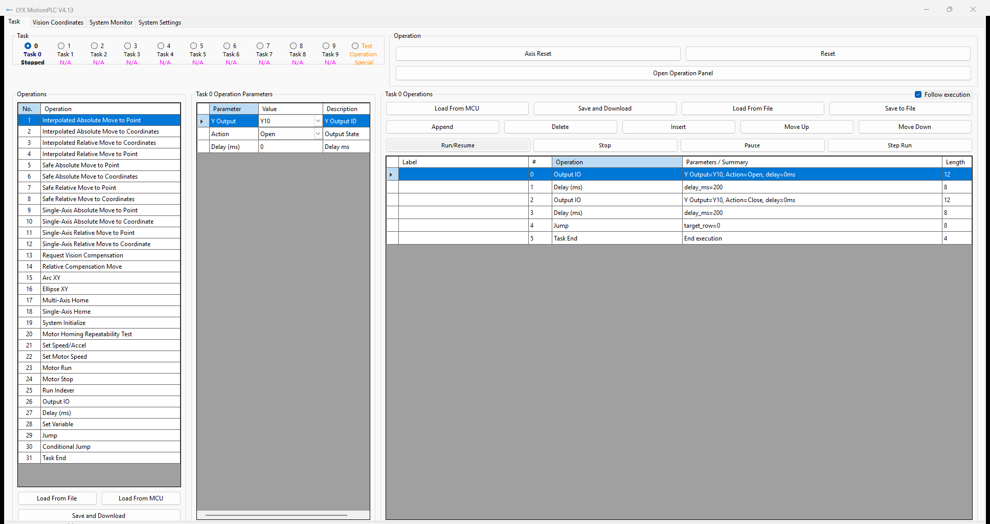Select System Initialize operation

(99, 323)
